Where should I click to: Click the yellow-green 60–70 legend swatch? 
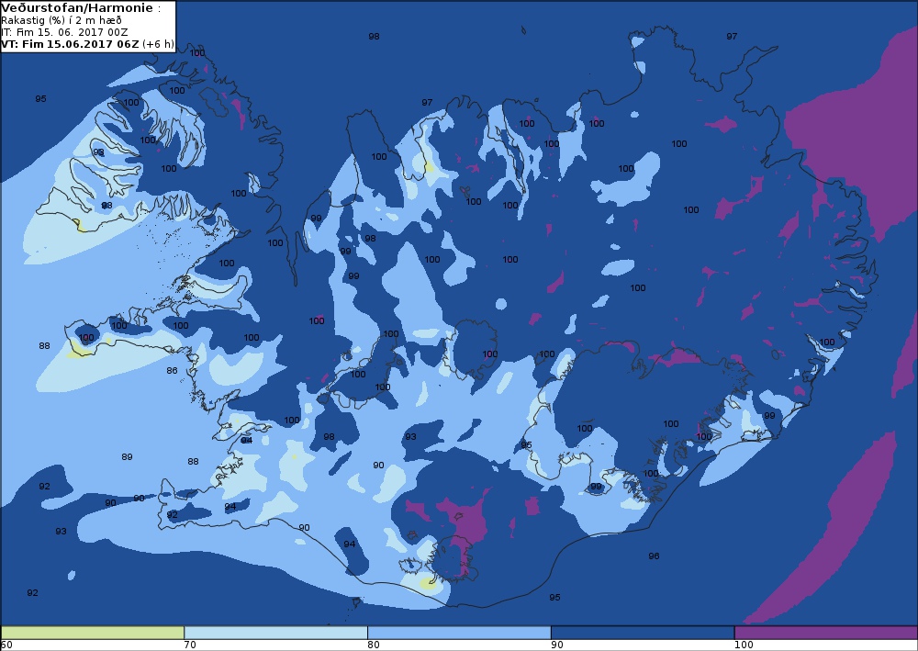93,633
